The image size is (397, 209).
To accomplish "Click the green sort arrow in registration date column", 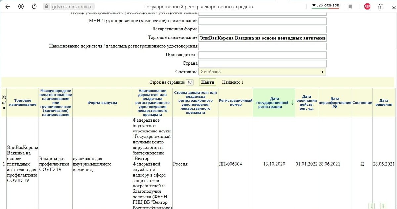I will (292, 103).
